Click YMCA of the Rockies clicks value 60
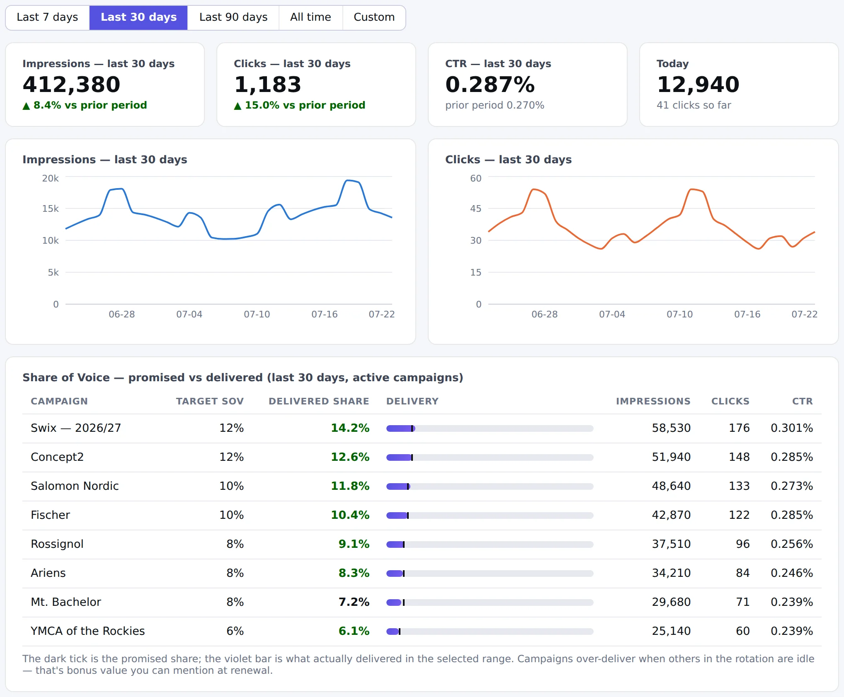Image resolution: width=844 pixels, height=697 pixels. coord(743,631)
